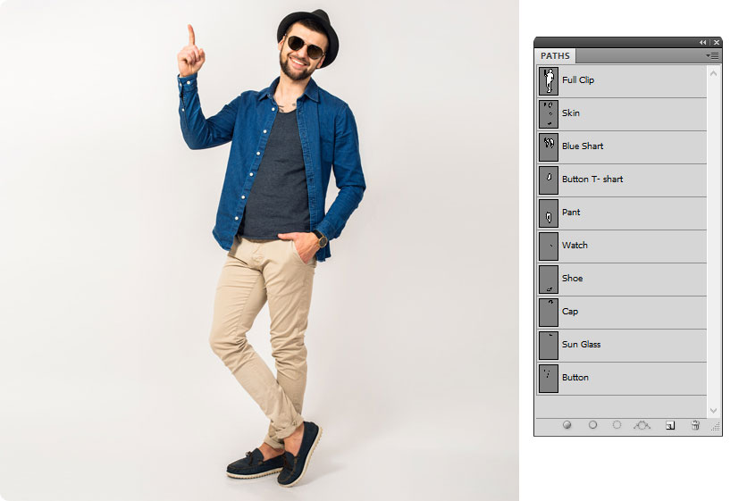Switch to the PATHS tab
The width and height of the screenshot is (747, 501).
tap(555, 56)
